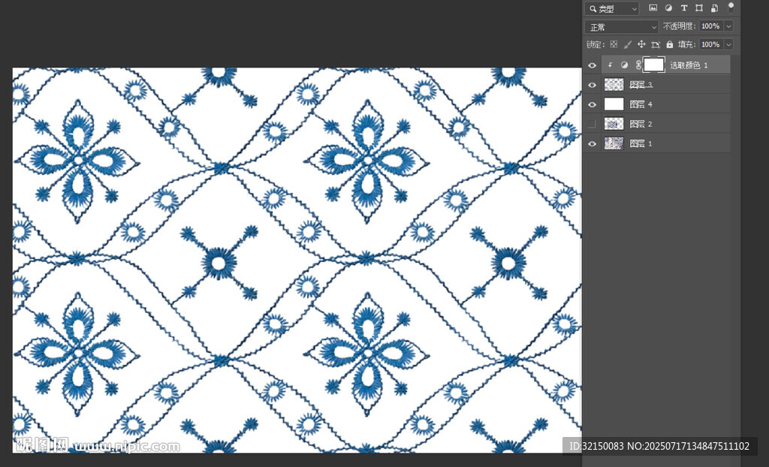The width and height of the screenshot is (769, 467).
Task: Hide the 图层 4 layer
Action: (x=592, y=104)
